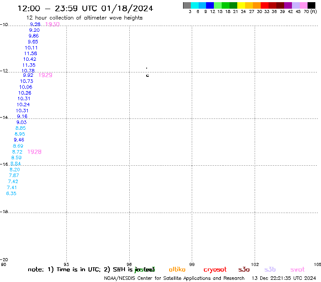The height and width of the screenshot is (282, 321).
Task: Click the 10.06 altimeter reading
Action: pos(26,87)
